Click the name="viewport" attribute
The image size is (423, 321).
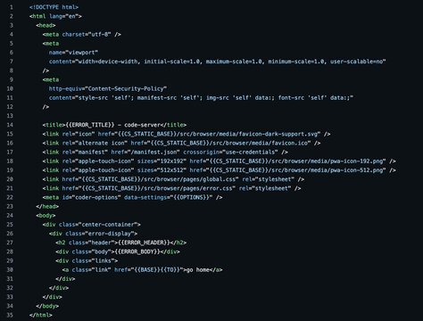coord(73,53)
